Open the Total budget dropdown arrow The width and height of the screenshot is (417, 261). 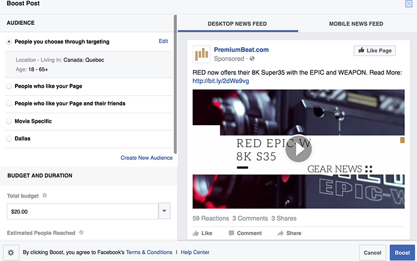(164, 211)
